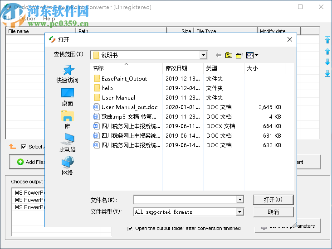
Task: Expand the 文件类型 file type dropdown
Action: (239, 212)
